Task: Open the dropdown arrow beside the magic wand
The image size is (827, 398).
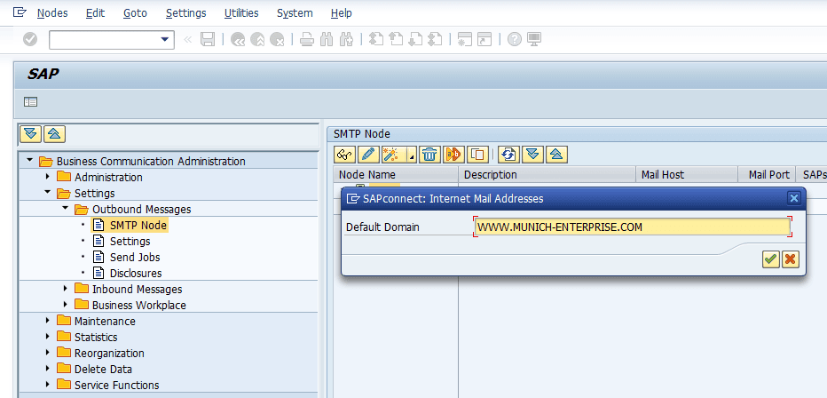Action: pos(412,154)
